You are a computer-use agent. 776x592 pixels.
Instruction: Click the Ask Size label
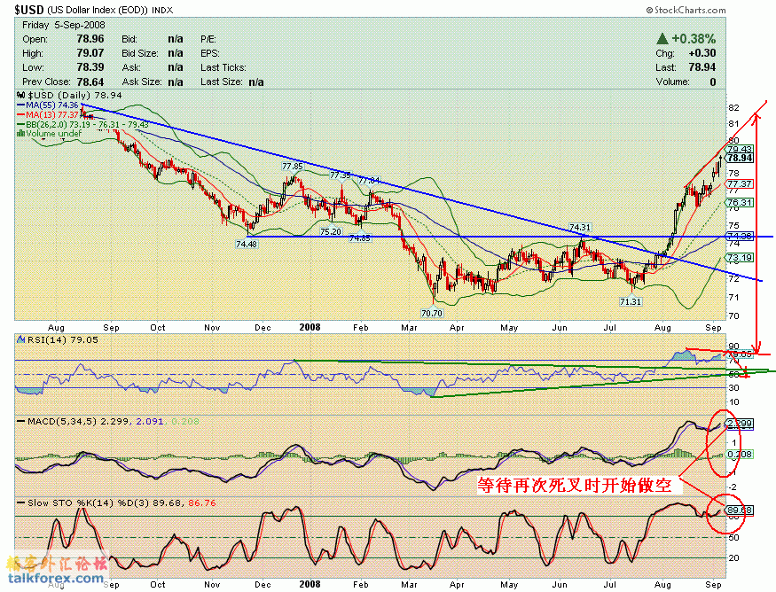(x=142, y=82)
